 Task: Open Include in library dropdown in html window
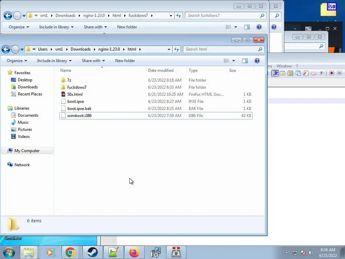pos(54,61)
